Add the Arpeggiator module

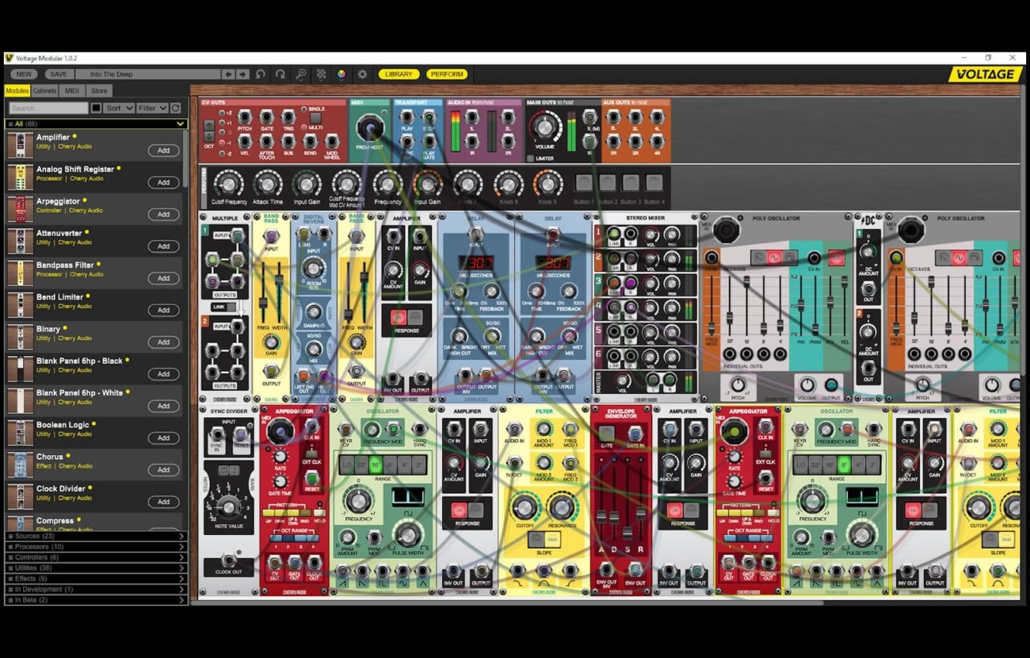[163, 214]
